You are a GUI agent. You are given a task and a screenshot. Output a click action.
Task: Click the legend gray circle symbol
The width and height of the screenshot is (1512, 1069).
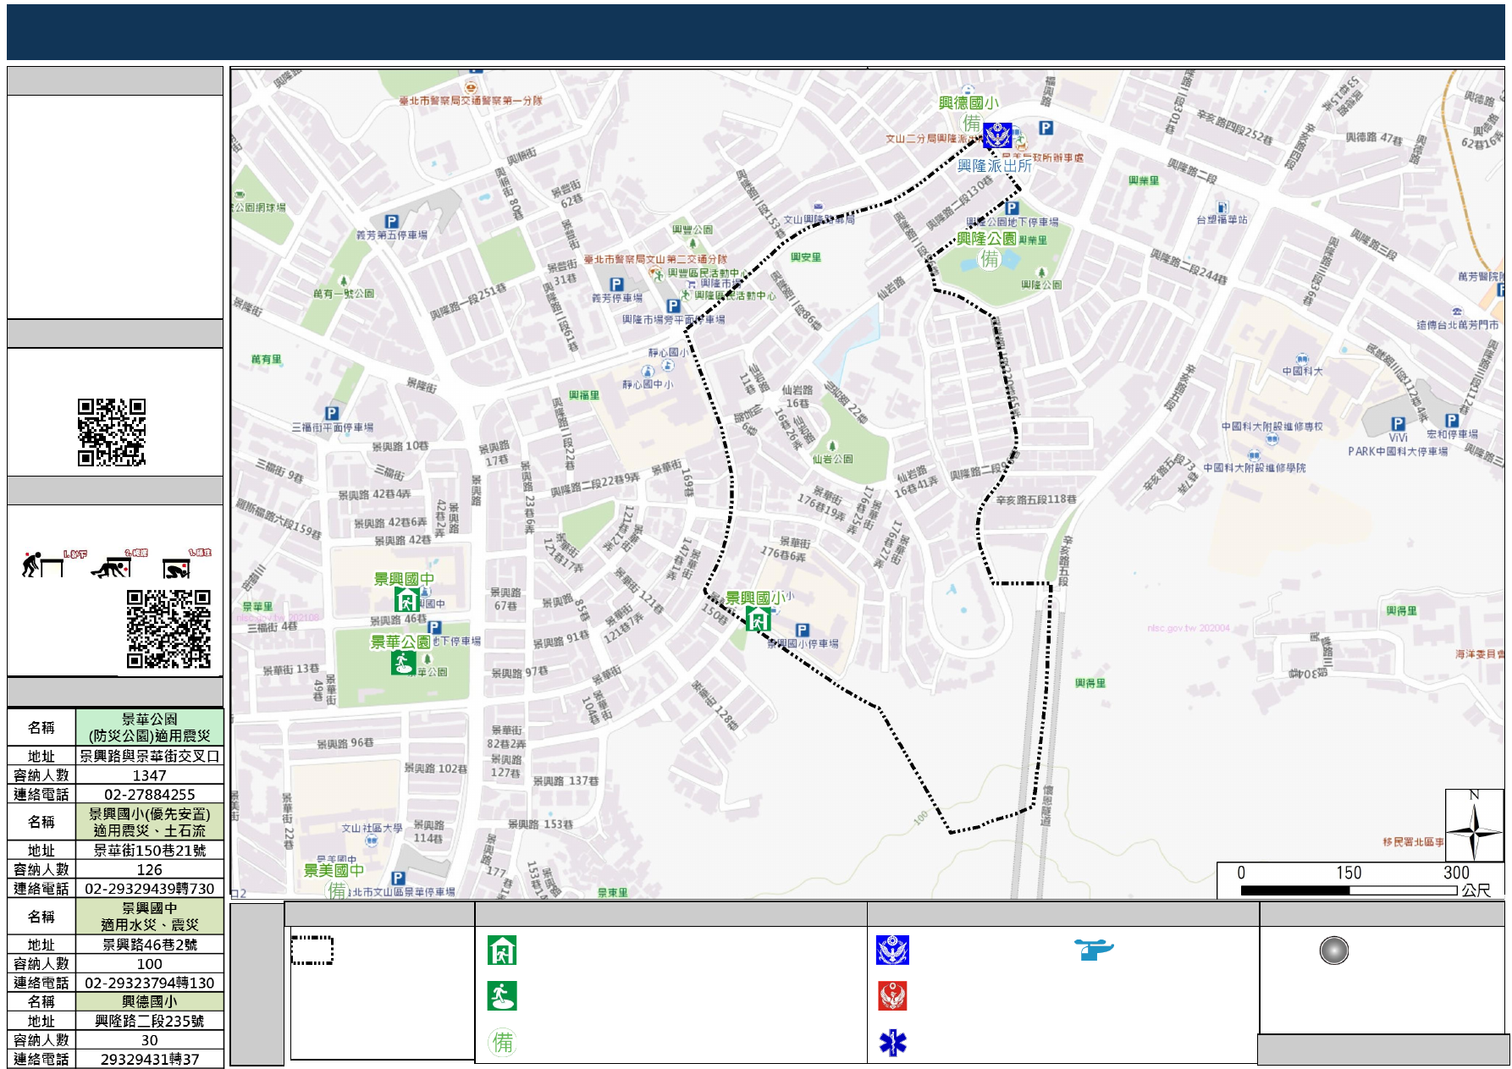1333,951
